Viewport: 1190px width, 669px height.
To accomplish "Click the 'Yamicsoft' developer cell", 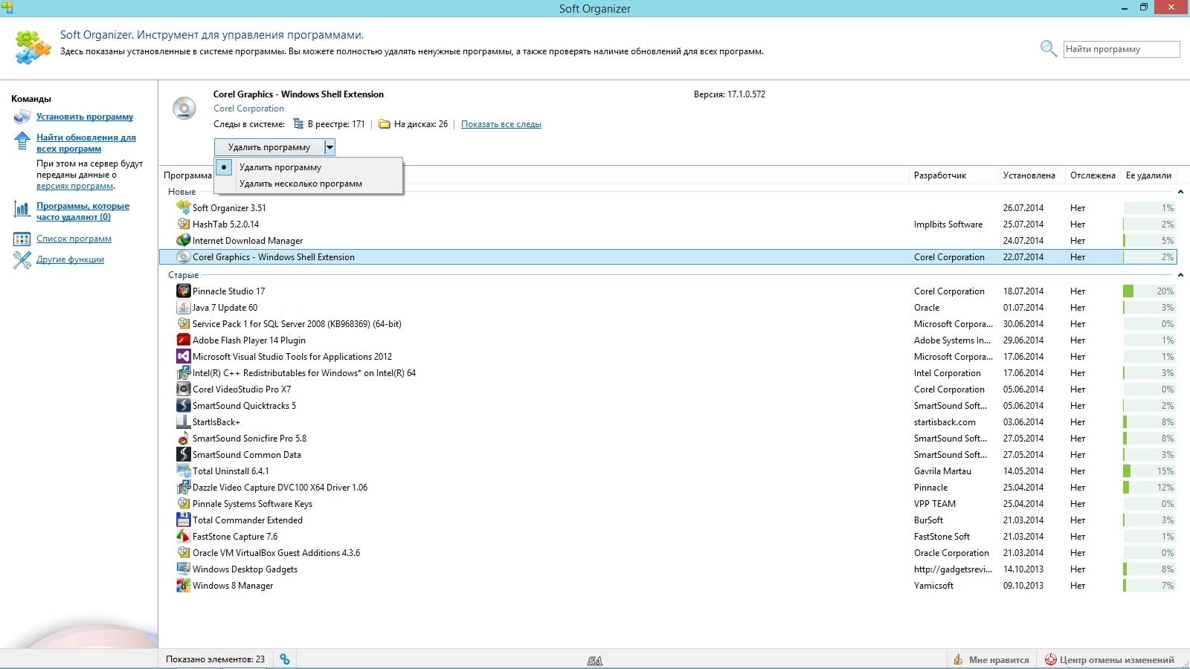I will coord(933,586).
